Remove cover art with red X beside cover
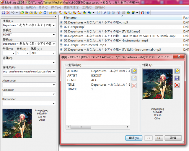 [177, 85]
